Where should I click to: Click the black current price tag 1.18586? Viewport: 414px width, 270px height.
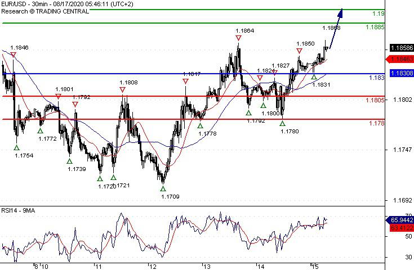401,48
